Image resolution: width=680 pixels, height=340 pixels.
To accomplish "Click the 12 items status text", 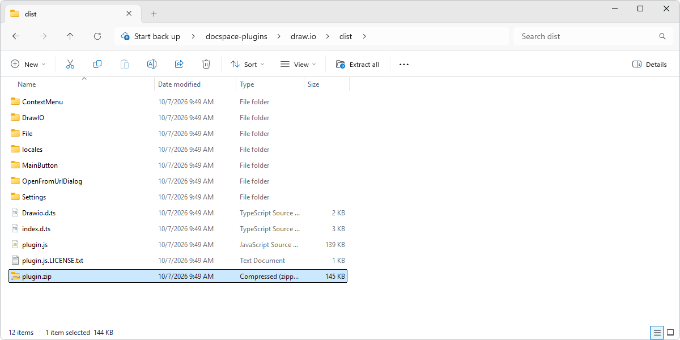I will (21, 333).
